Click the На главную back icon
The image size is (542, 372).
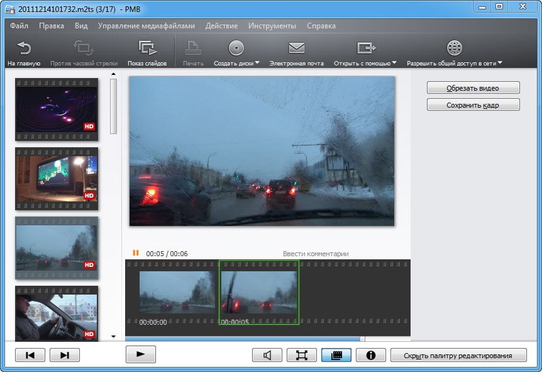[24, 48]
